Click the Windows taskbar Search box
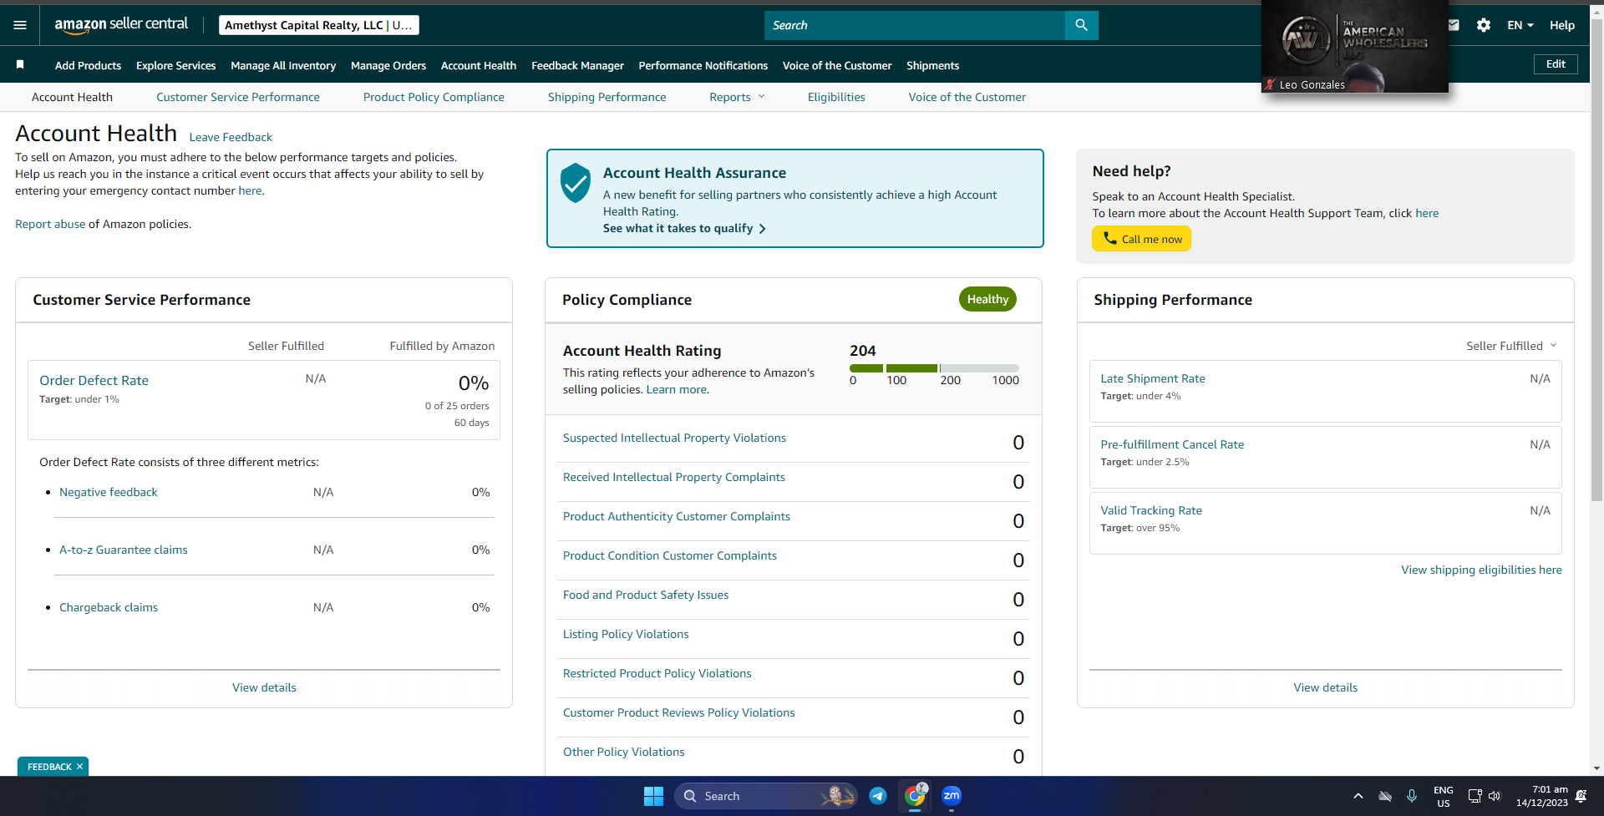 pyautogui.click(x=766, y=796)
